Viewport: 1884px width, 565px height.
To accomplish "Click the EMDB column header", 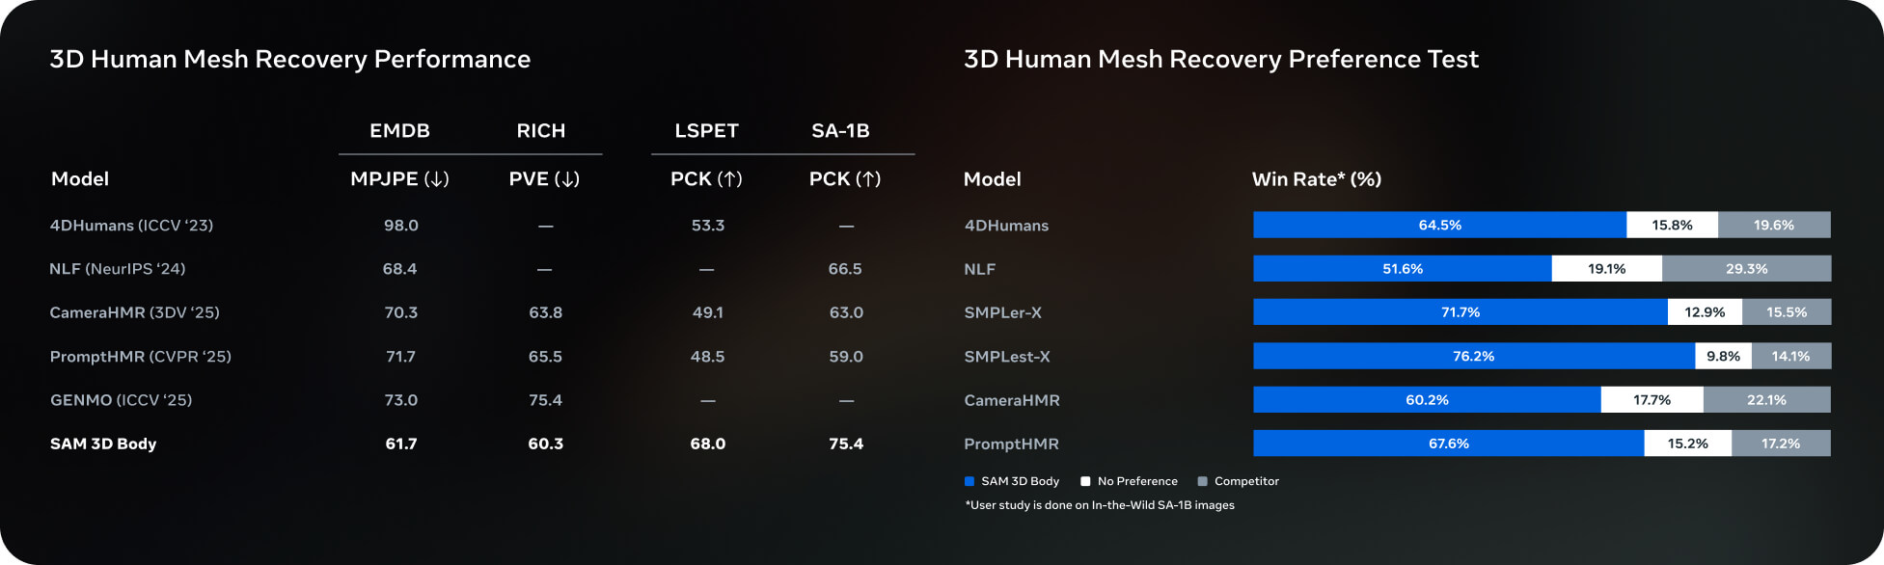I will click(x=399, y=130).
